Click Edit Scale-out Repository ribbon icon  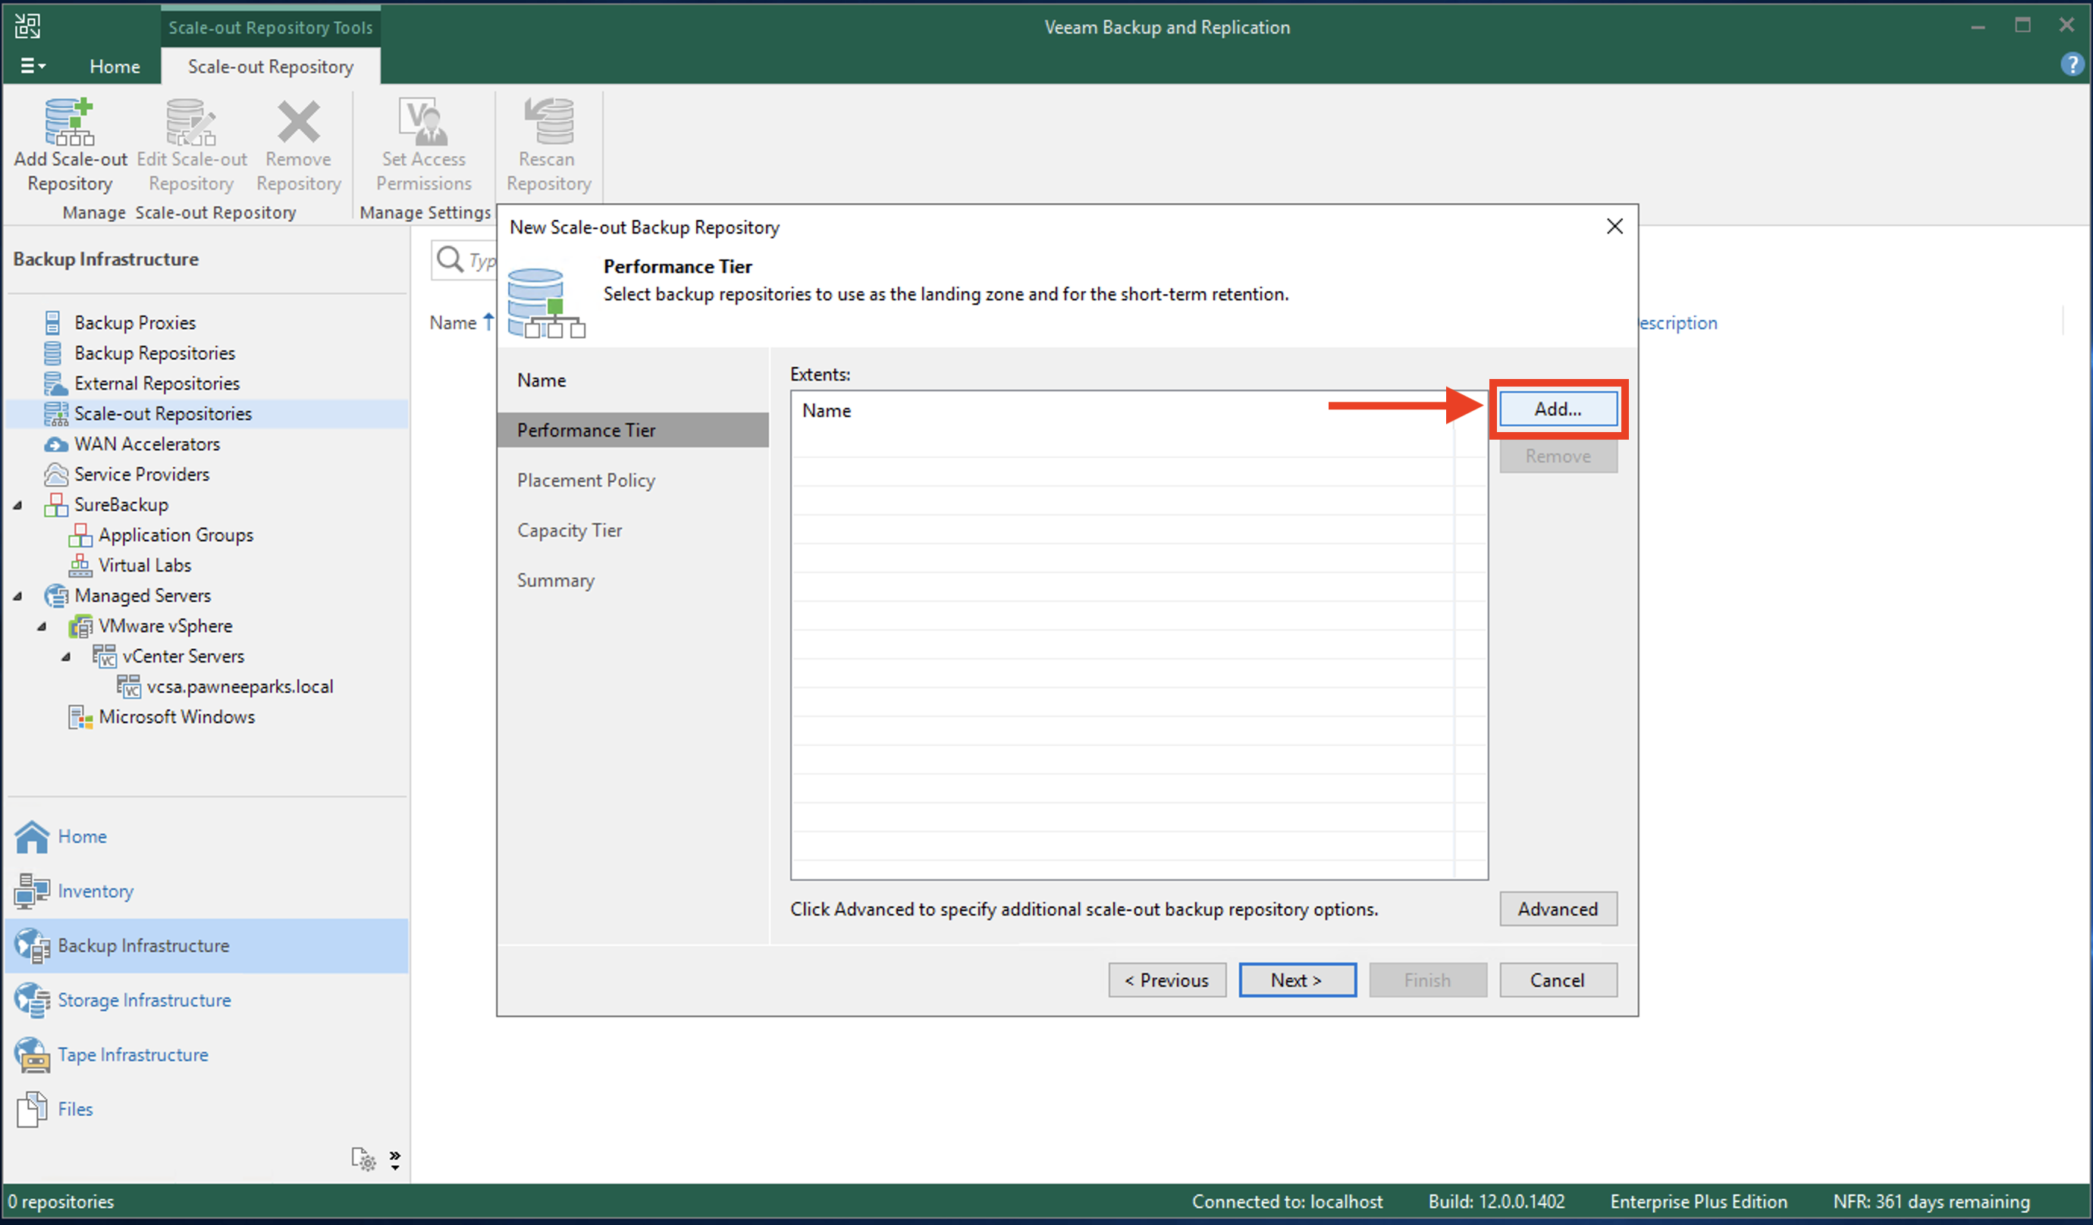click(x=192, y=146)
